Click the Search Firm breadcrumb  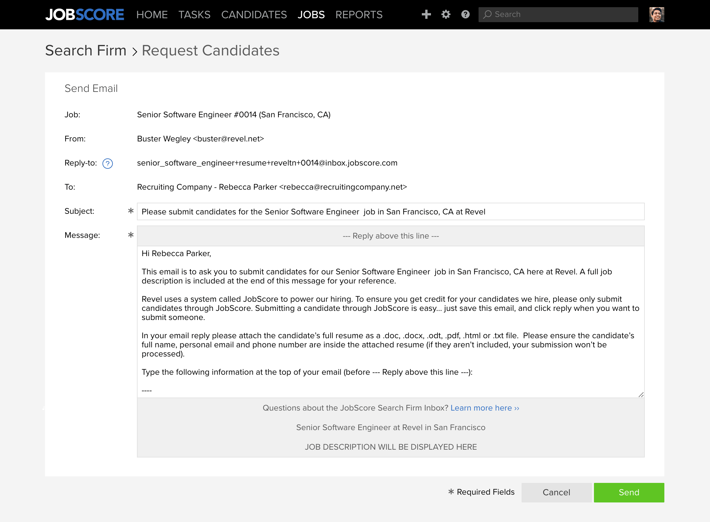pos(86,51)
